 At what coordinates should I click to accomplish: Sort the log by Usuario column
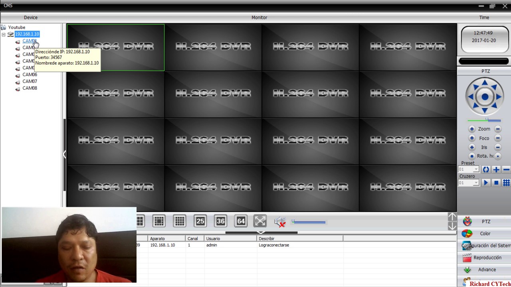(230, 238)
